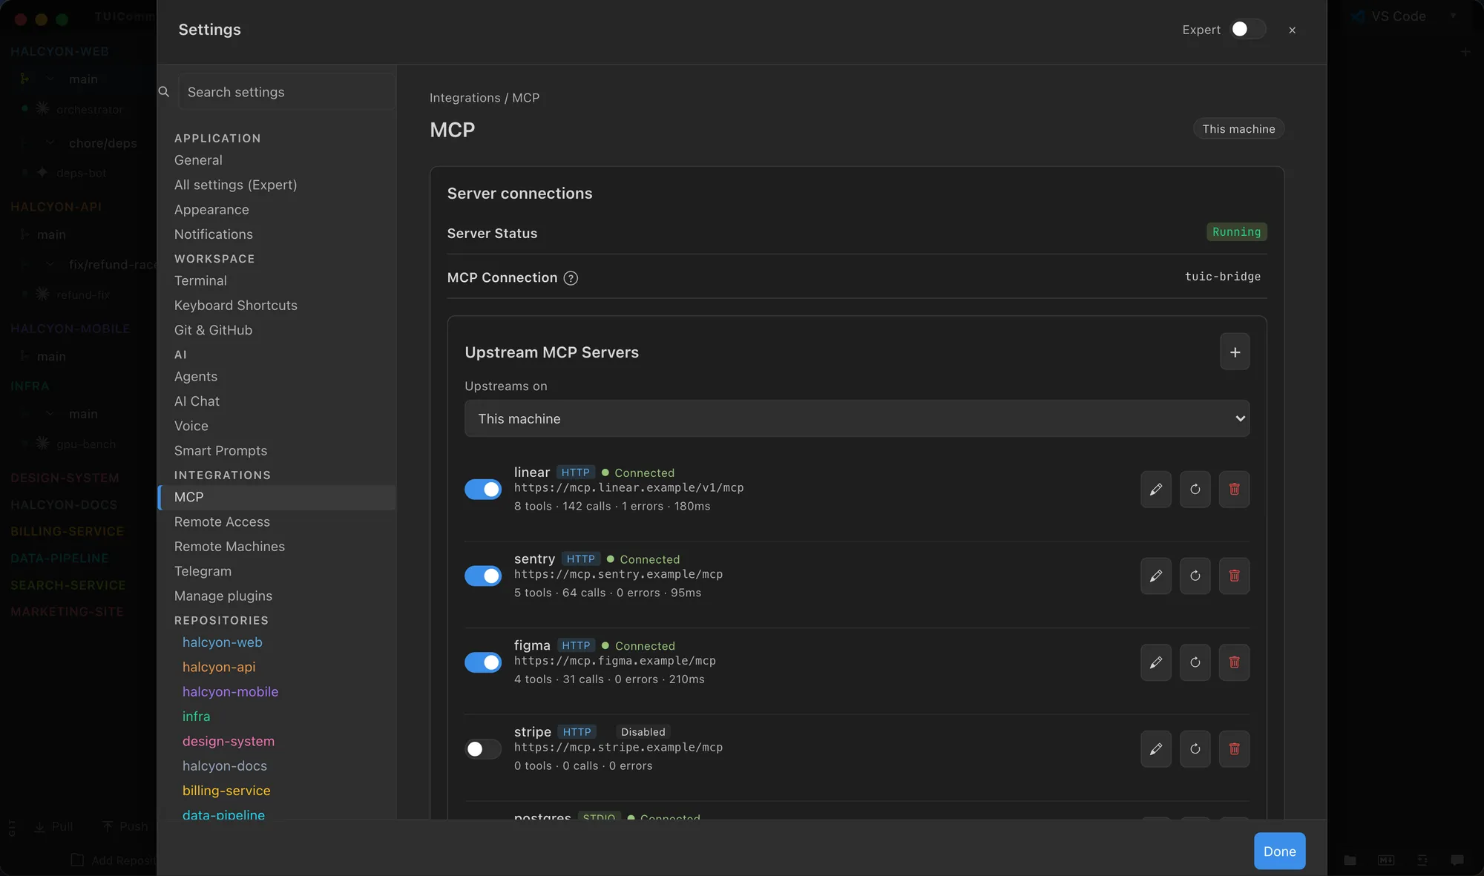Select infra repository settings
Screen dimensions: 1484x876
277,717
